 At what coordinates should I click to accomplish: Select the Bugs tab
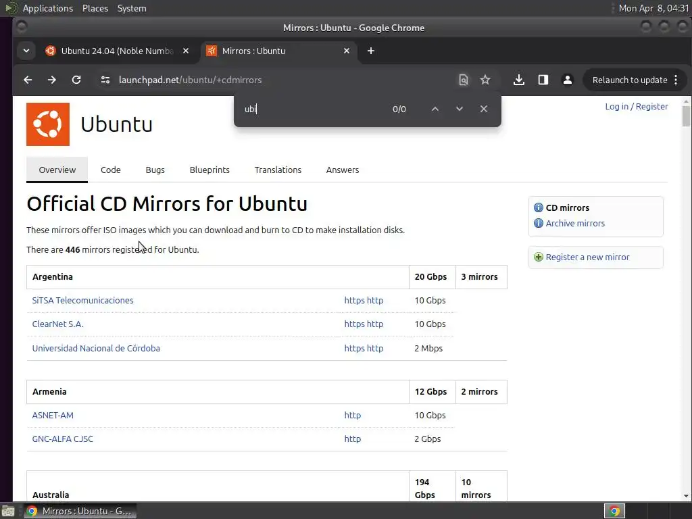tap(155, 170)
